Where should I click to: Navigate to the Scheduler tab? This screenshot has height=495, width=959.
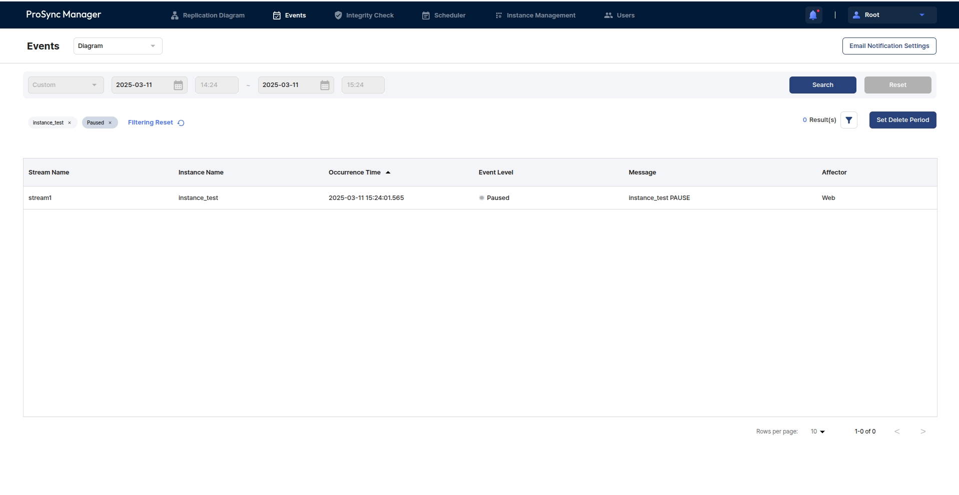coord(444,15)
